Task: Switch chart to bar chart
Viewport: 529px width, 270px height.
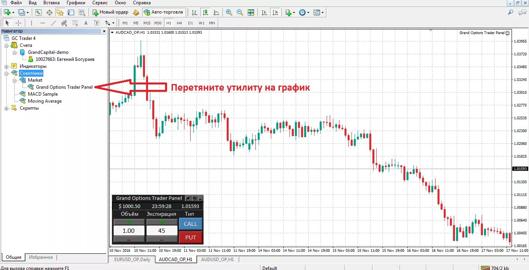Action: click(194, 12)
